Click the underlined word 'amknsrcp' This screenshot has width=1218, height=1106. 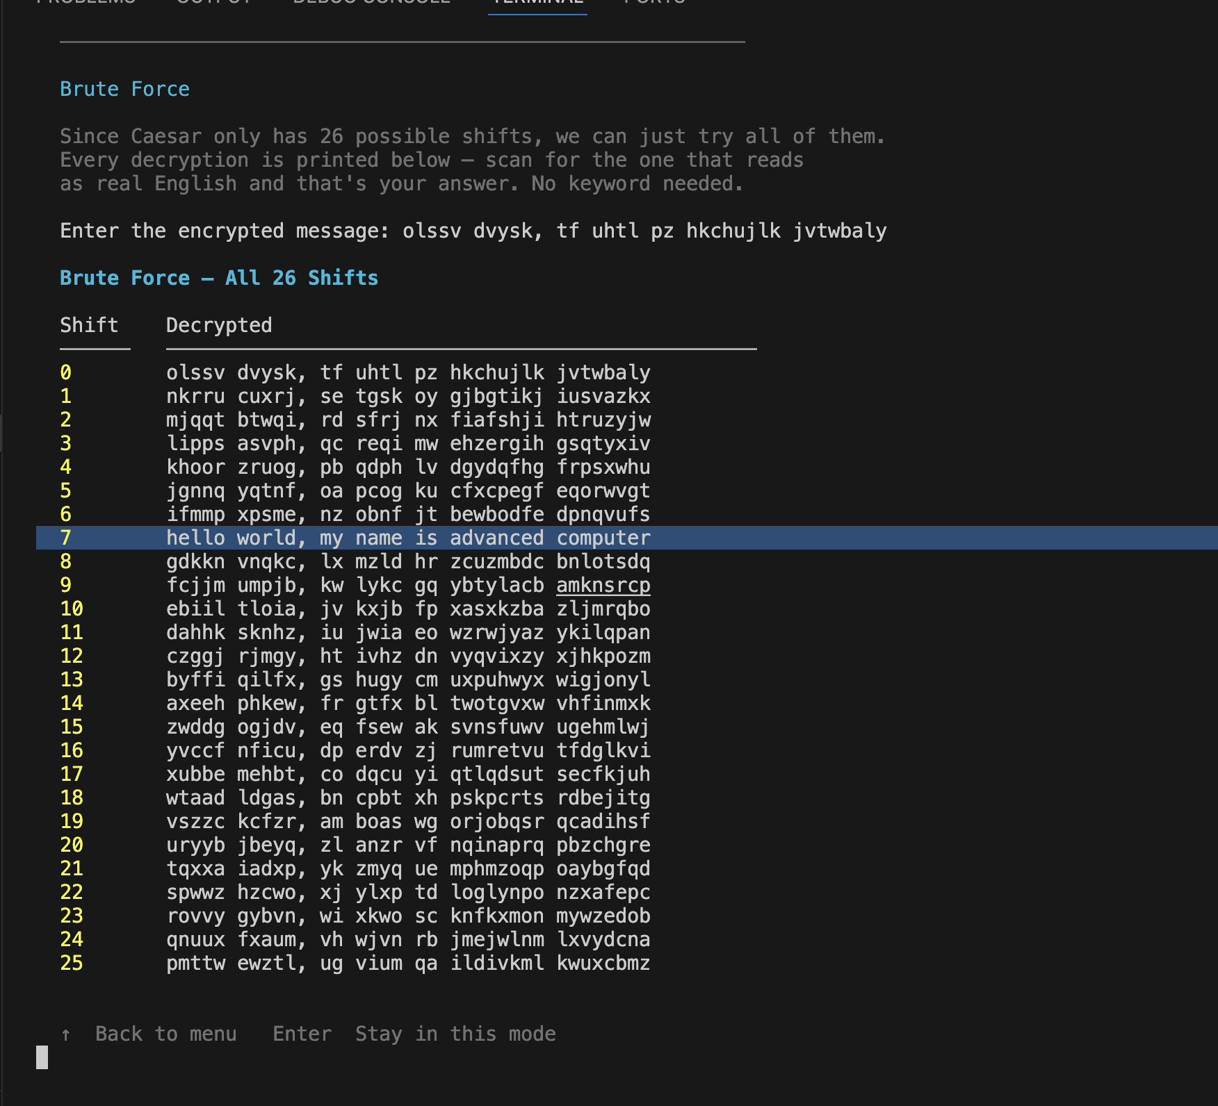pyautogui.click(x=603, y=585)
